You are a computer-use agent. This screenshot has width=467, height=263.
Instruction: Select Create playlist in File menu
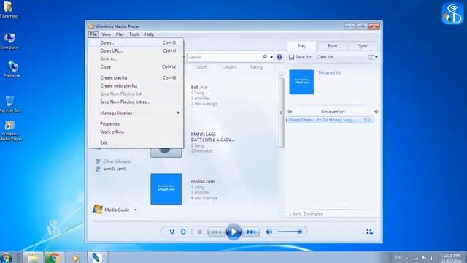click(136, 77)
